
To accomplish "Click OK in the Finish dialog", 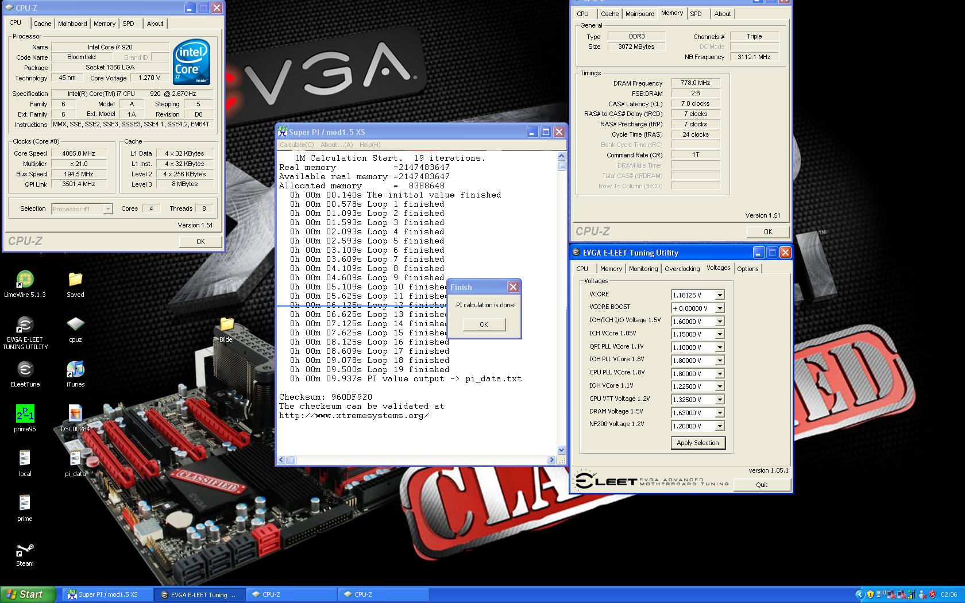I will [x=484, y=324].
